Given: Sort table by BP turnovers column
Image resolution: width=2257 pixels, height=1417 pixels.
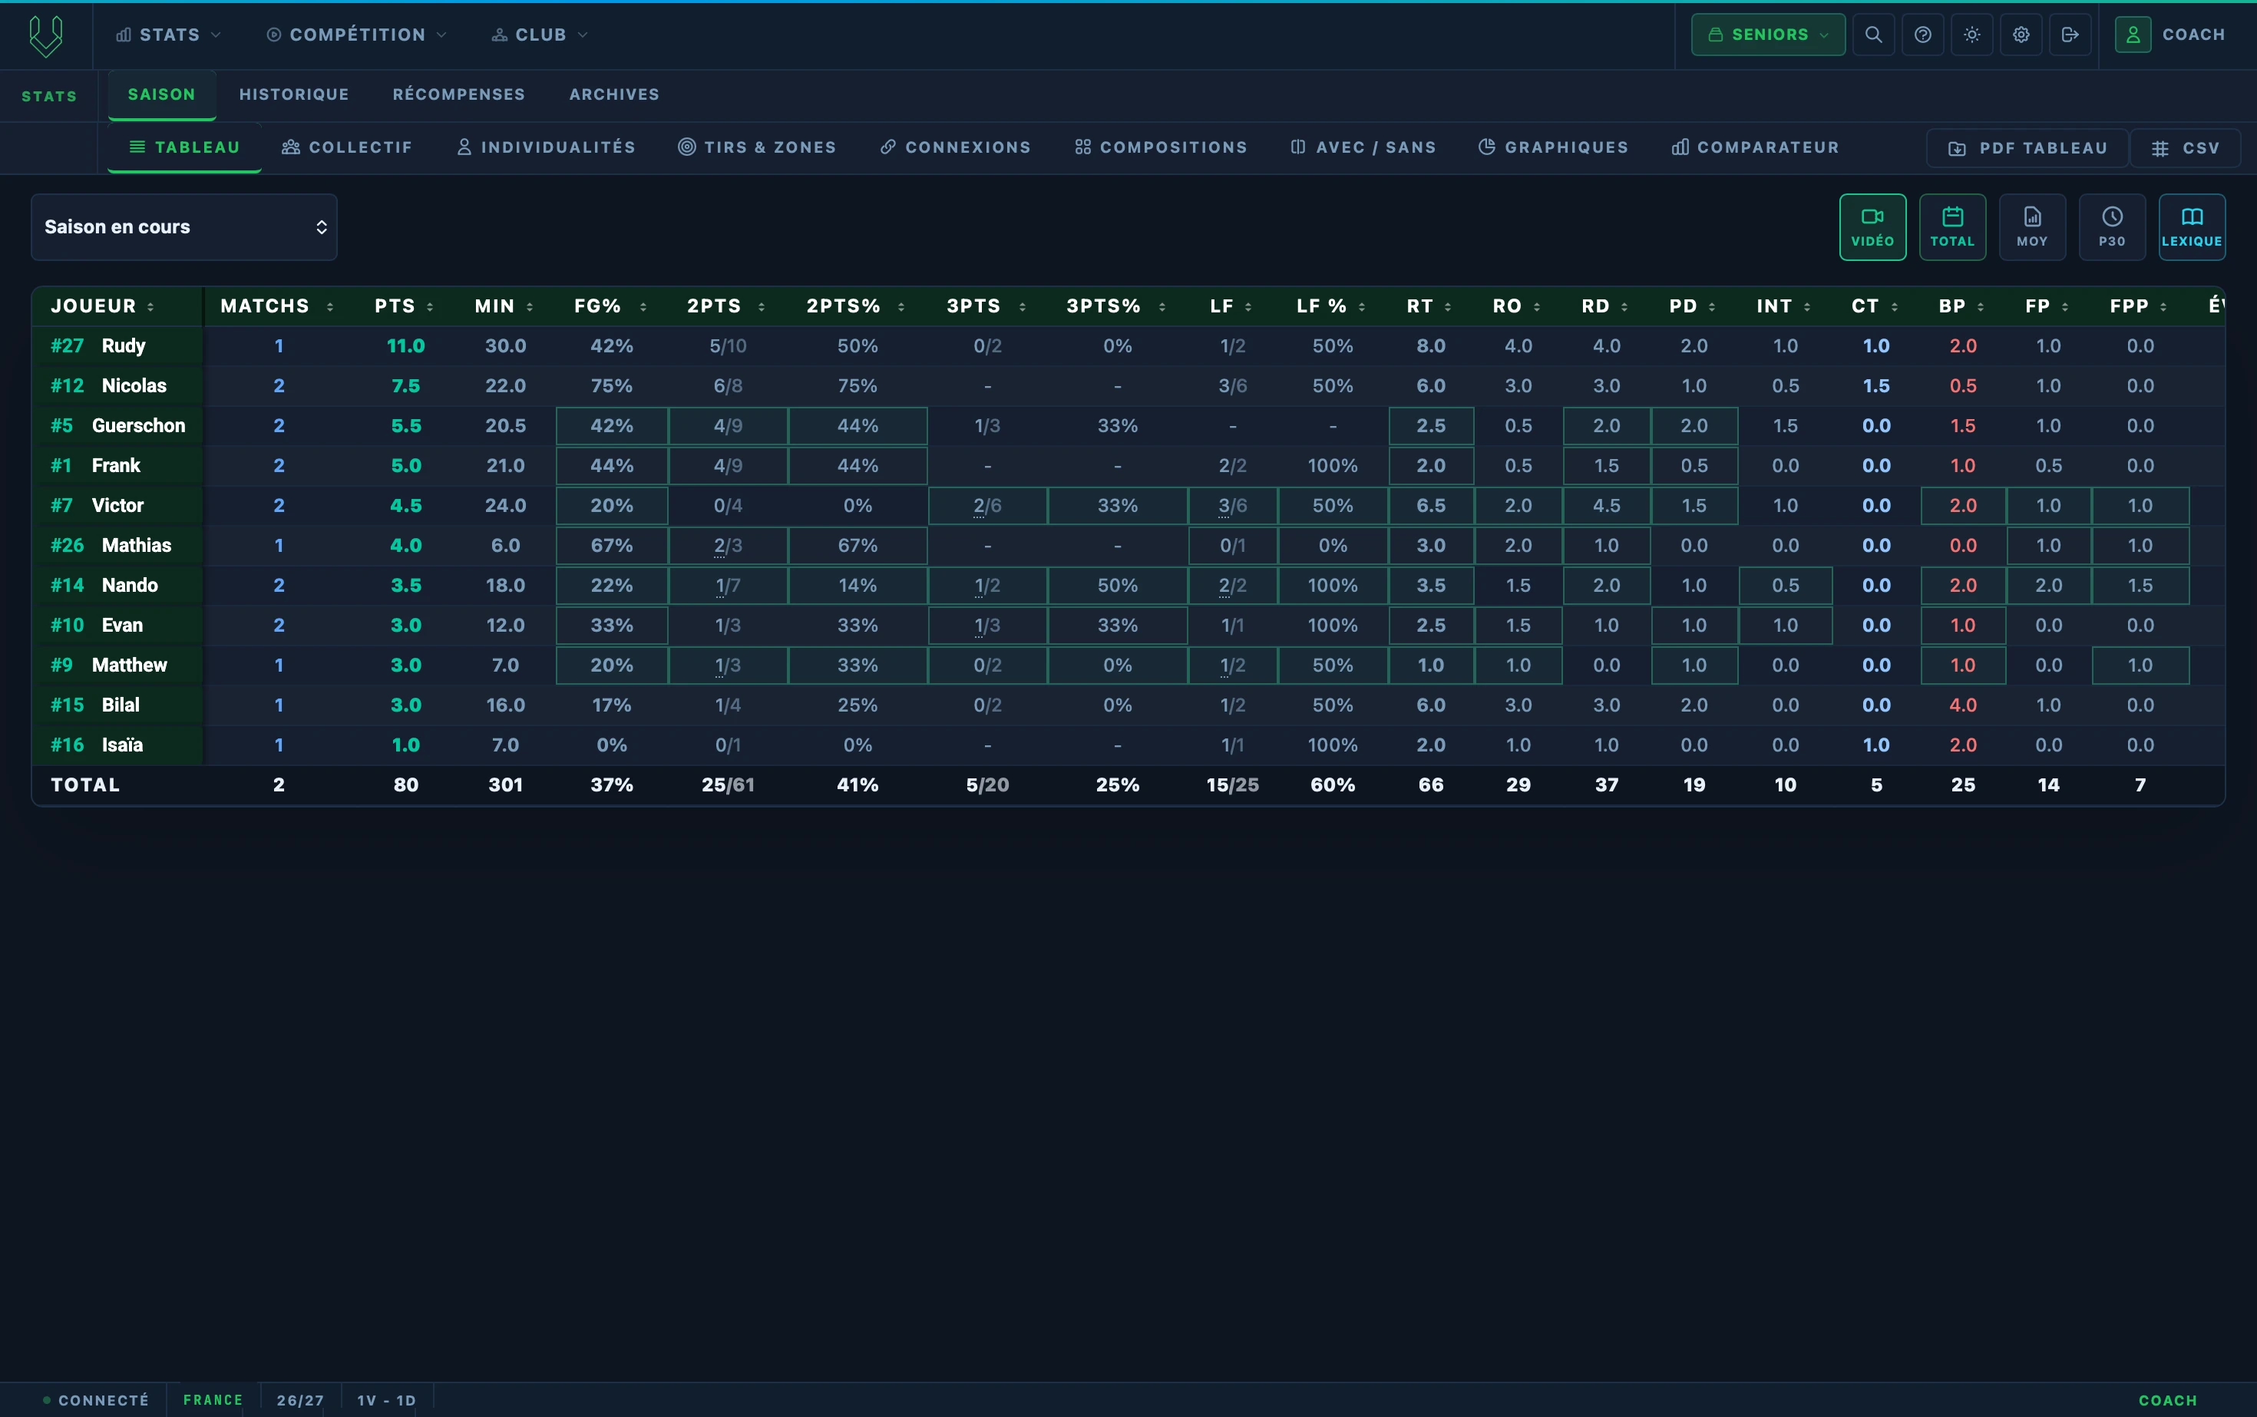Looking at the screenshot, I should pyautogui.click(x=1961, y=306).
